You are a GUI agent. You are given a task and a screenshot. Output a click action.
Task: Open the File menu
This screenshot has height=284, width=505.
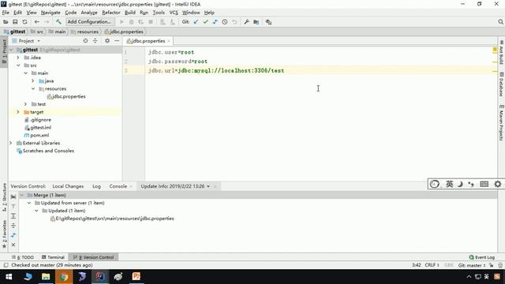click(x=6, y=13)
